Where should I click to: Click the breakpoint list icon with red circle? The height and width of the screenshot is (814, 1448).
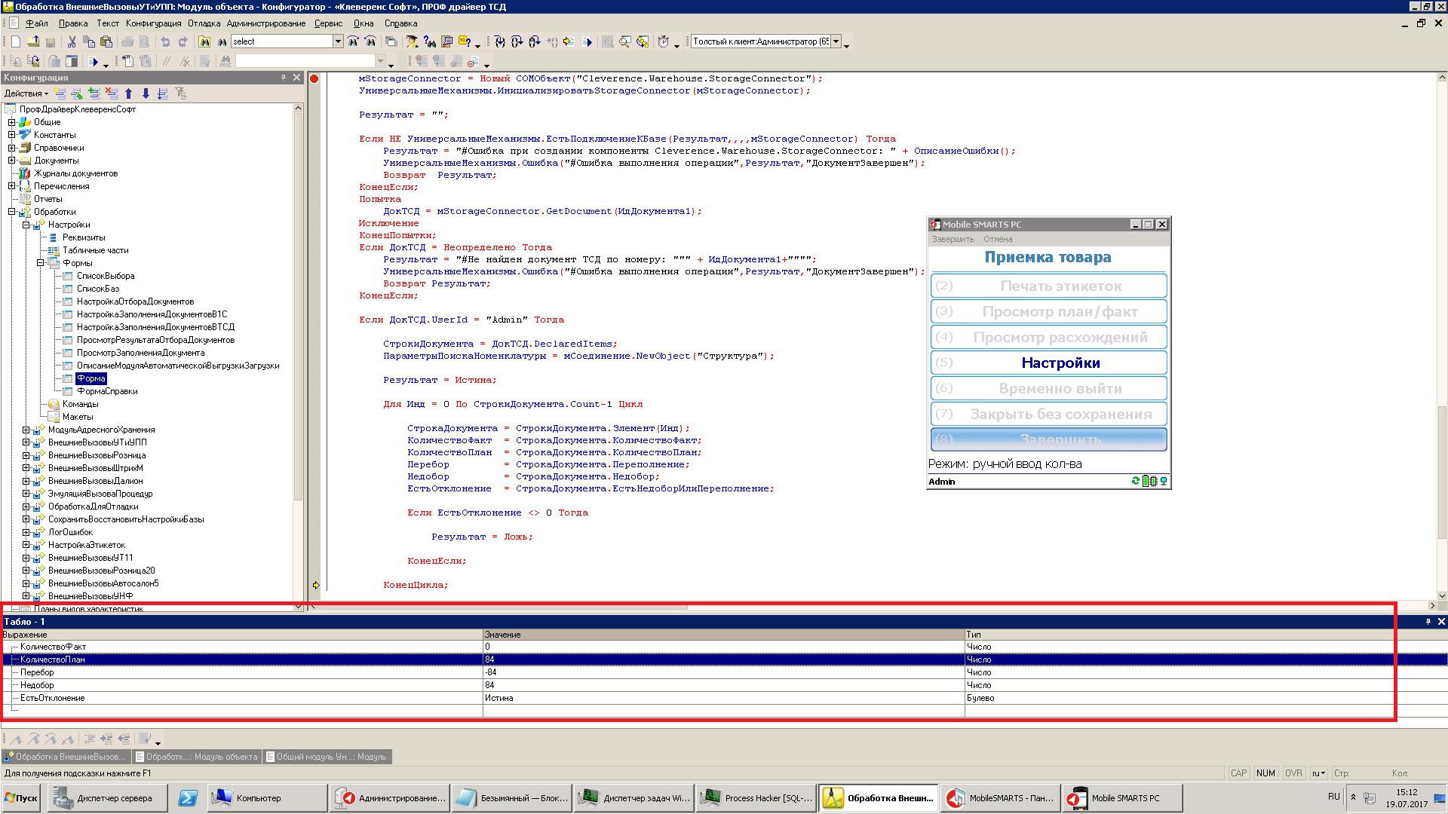coord(474,62)
